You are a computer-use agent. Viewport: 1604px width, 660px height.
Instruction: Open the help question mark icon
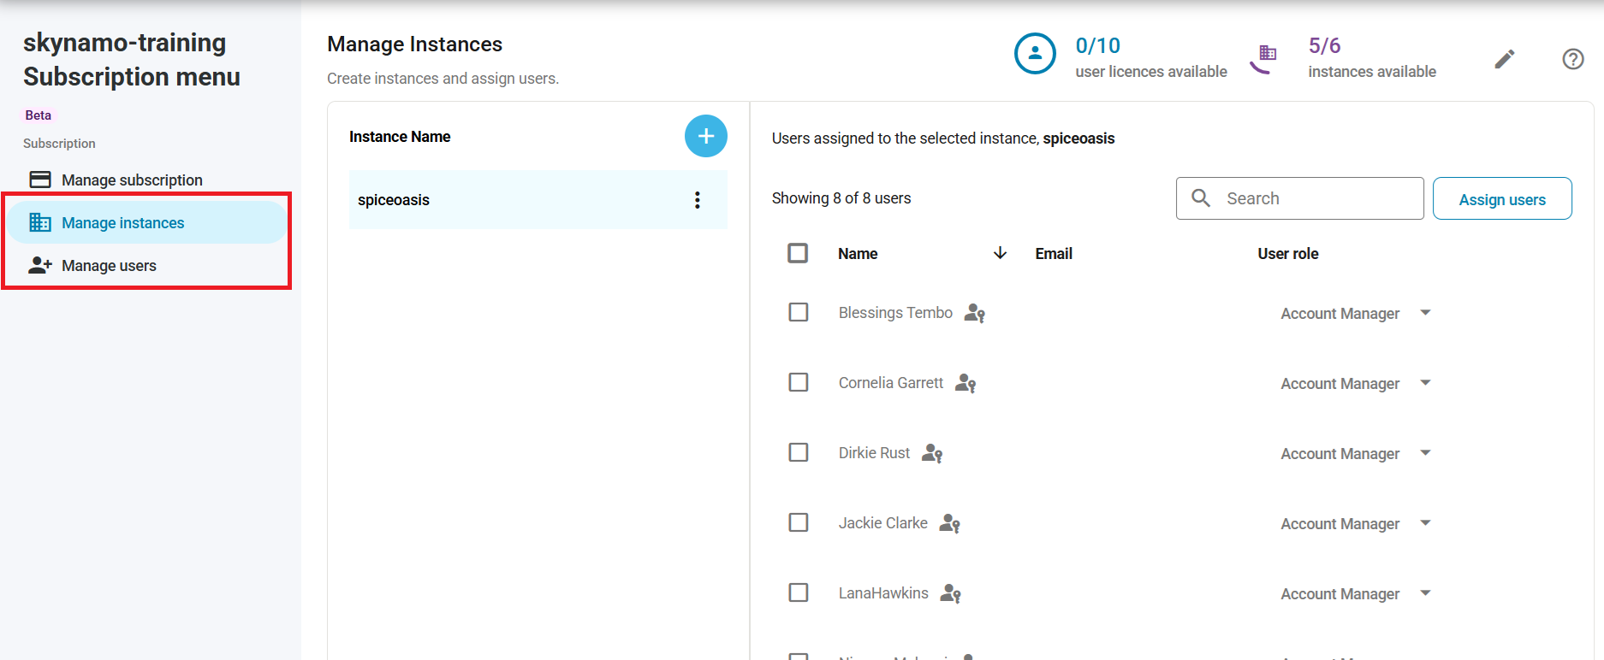click(x=1572, y=59)
